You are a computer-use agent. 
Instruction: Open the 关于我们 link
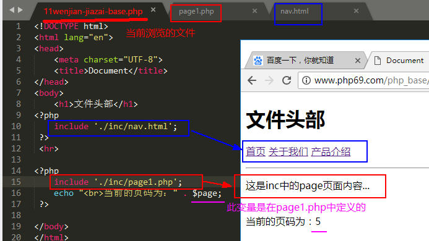pyautogui.click(x=288, y=151)
